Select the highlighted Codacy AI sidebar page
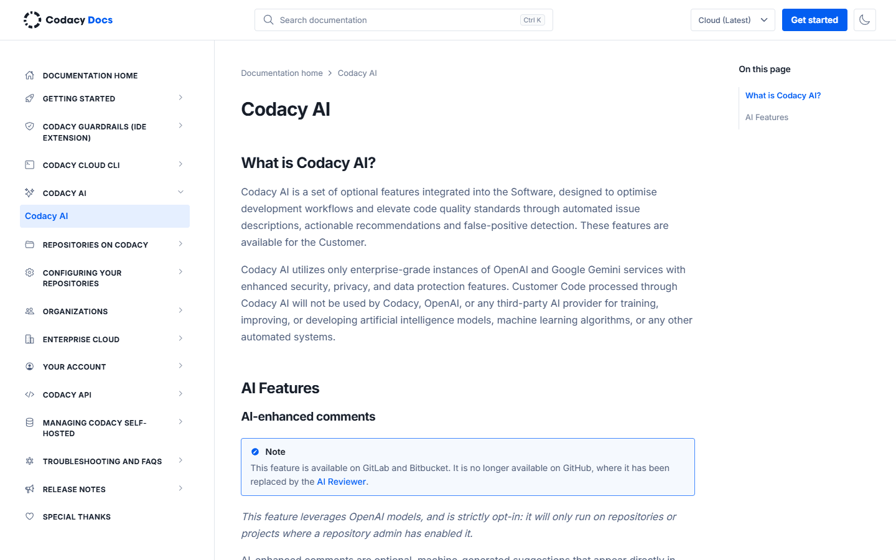This screenshot has height=560, width=896. point(105,216)
